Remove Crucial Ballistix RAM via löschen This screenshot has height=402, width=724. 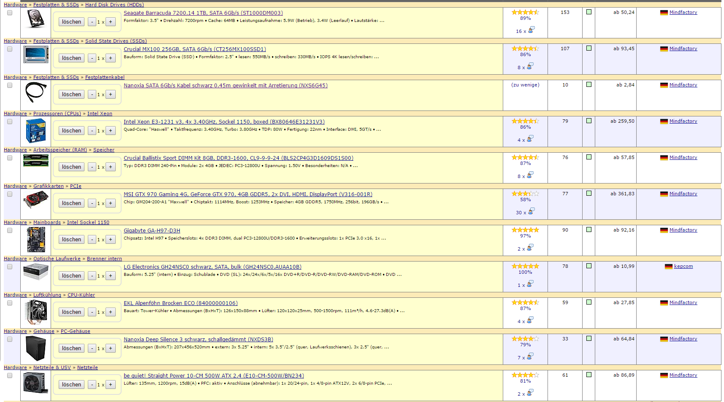click(71, 167)
